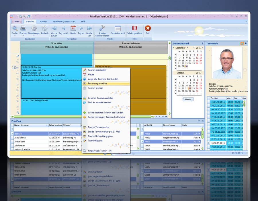This screenshot has height=201, width=258.
Task: Jump to today via Heute calendar icon
Action: pyautogui.click(x=73, y=28)
